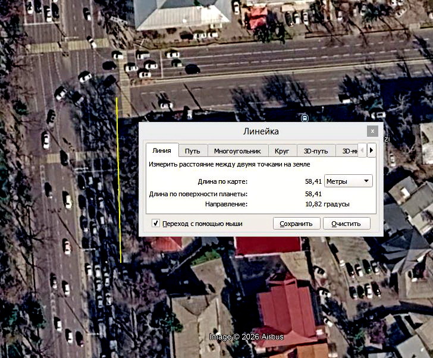
Task: Select the Круг tab
Action: tap(282, 151)
